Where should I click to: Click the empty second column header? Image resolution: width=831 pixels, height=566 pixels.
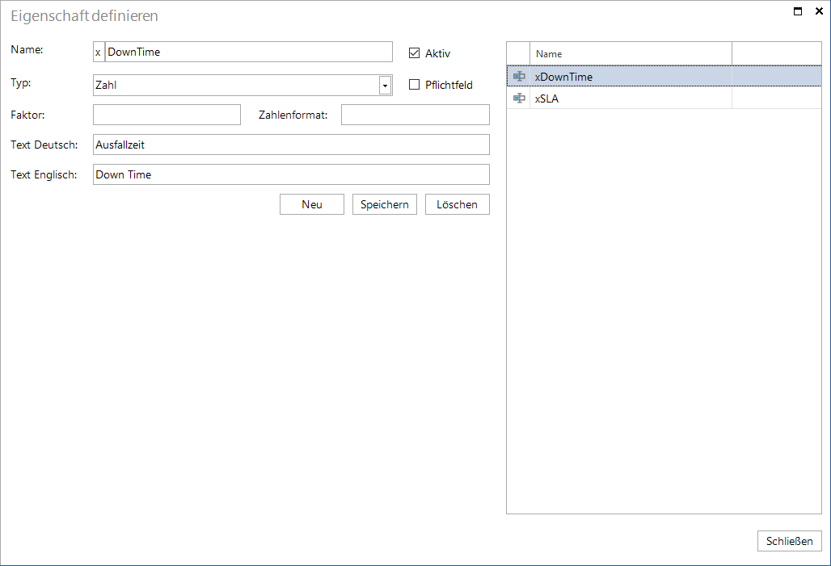tap(776, 53)
